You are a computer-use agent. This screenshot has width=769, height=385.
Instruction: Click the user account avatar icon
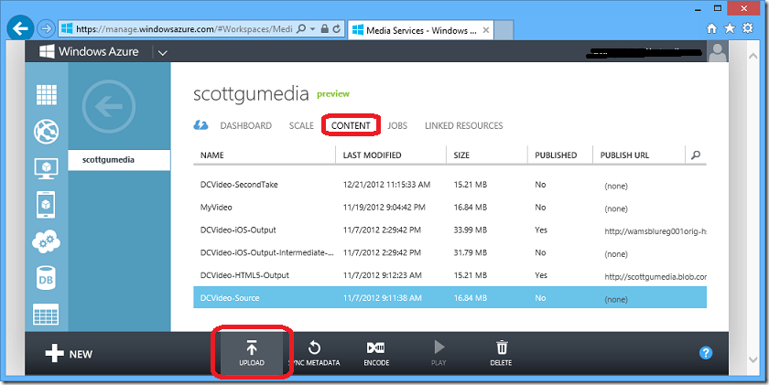tap(718, 52)
